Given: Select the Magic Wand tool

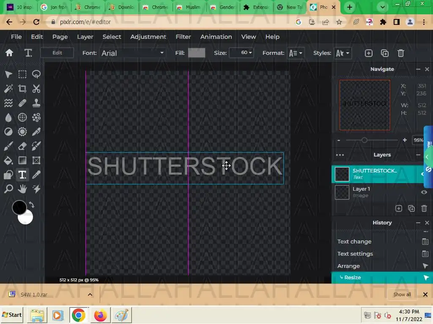Looking at the screenshot, I should click(8, 89).
